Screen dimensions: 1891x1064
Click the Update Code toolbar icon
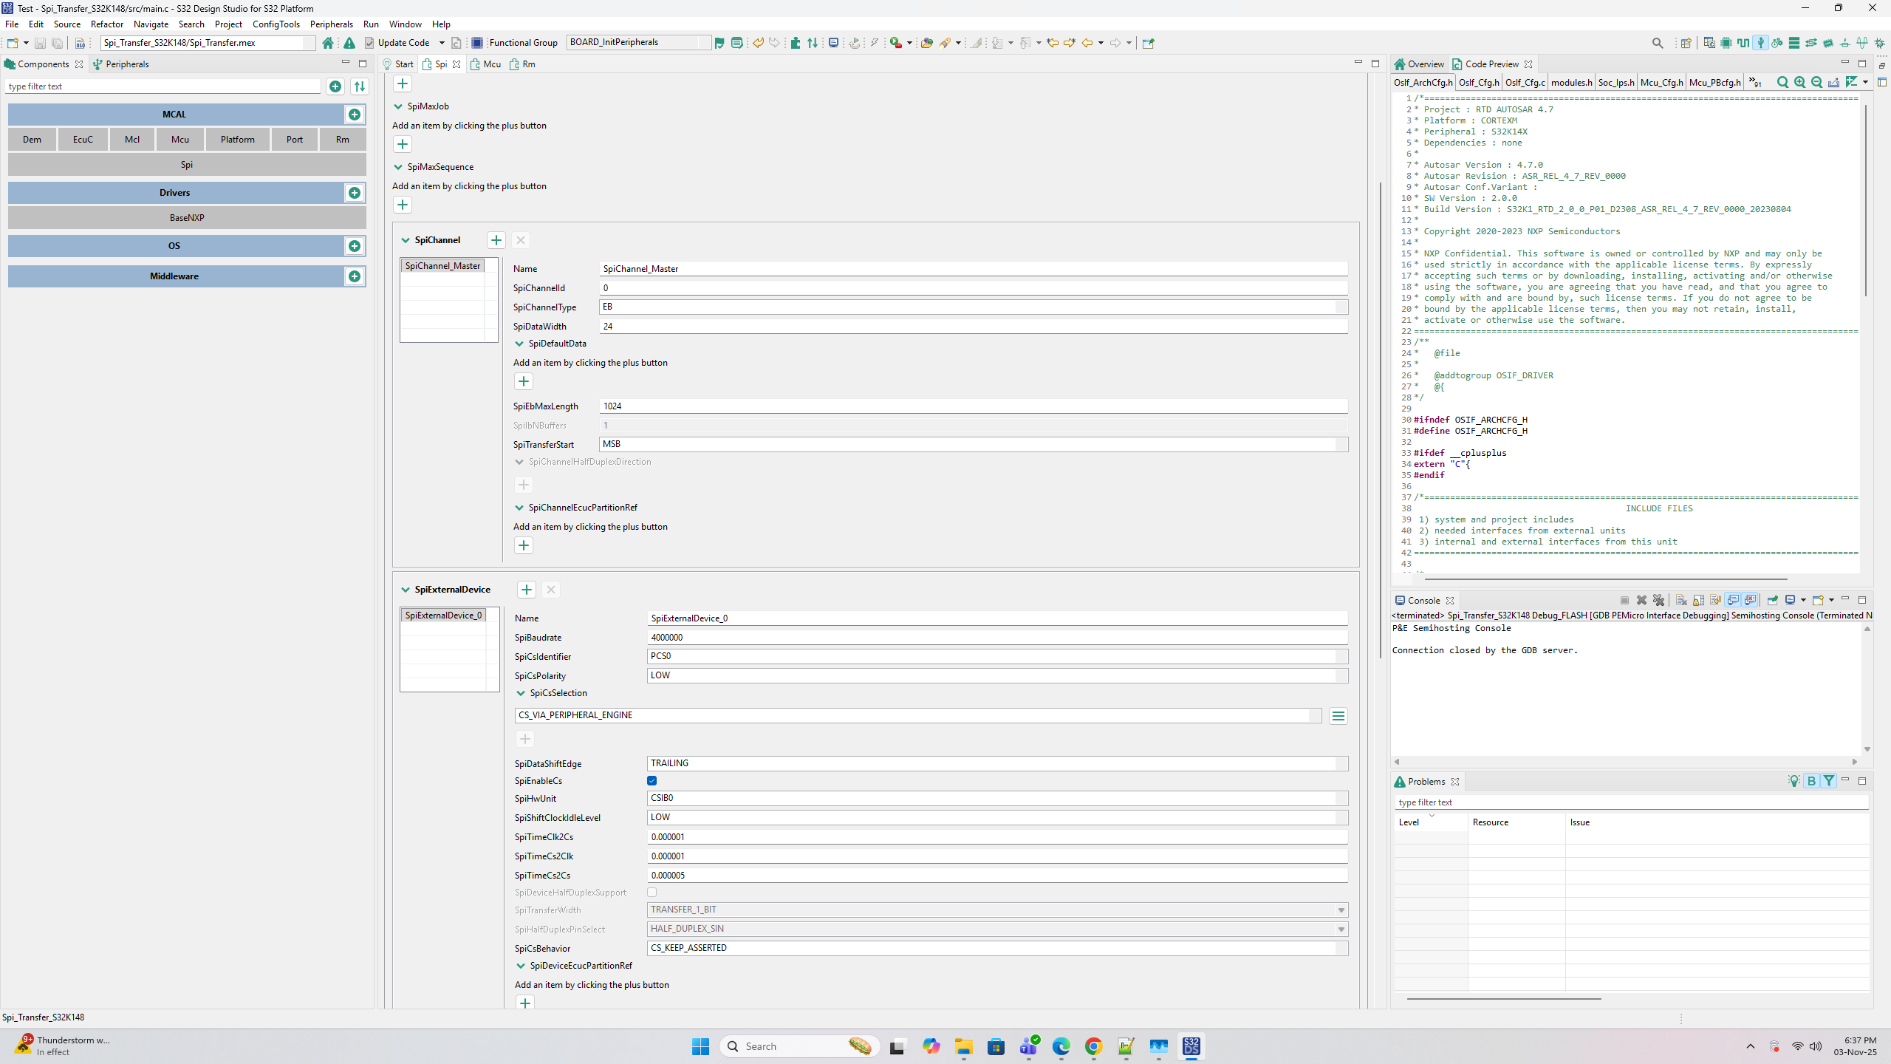click(x=369, y=42)
